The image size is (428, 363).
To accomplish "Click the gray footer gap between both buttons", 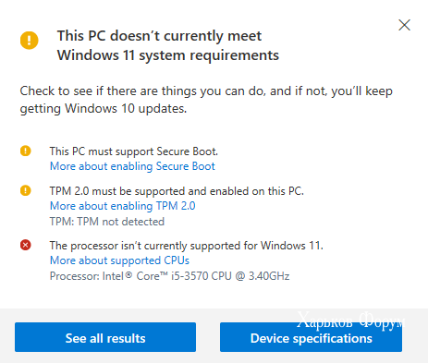I will click(208, 337).
